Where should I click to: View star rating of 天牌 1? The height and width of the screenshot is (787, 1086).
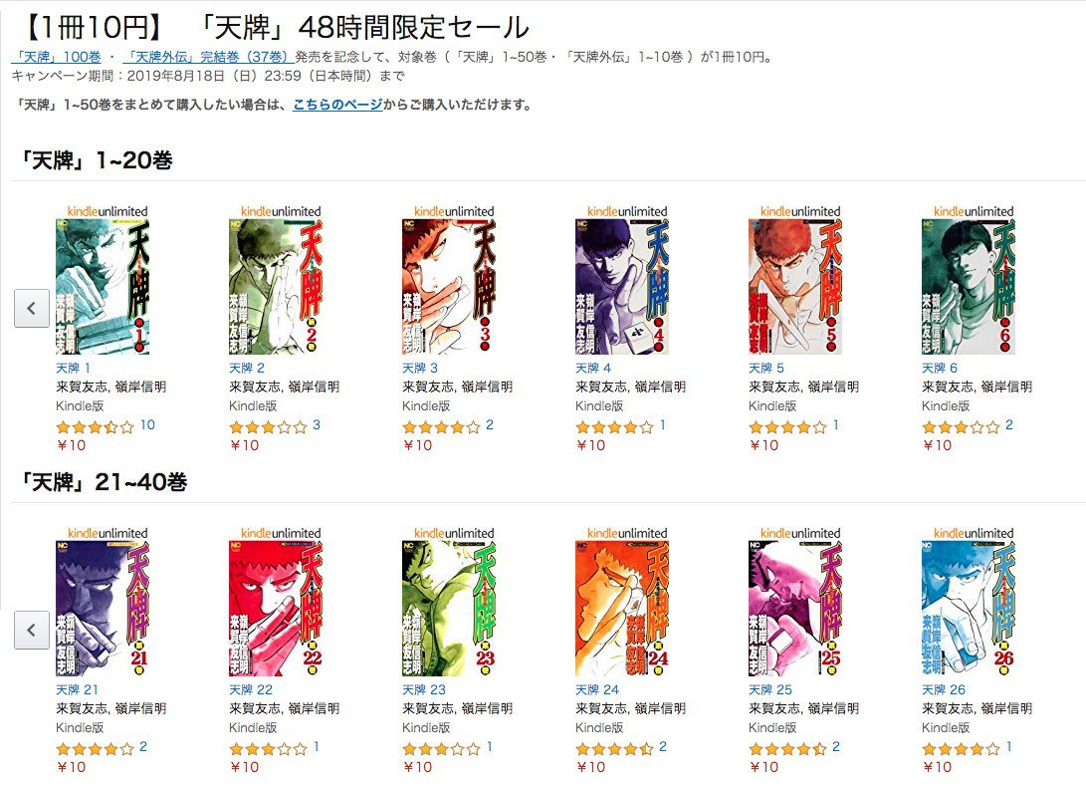point(95,427)
